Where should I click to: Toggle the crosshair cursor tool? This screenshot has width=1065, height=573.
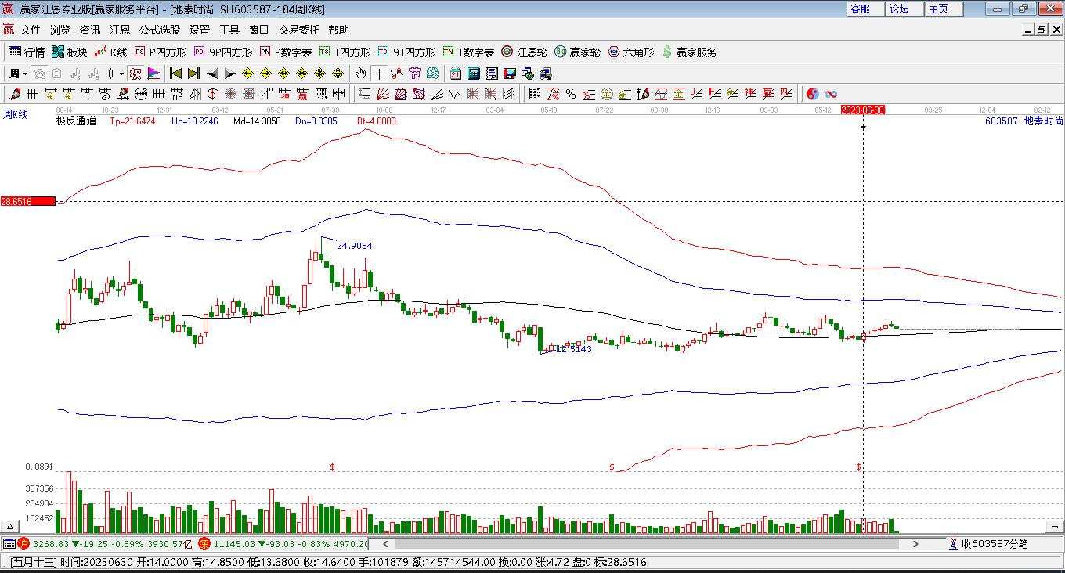click(x=379, y=74)
